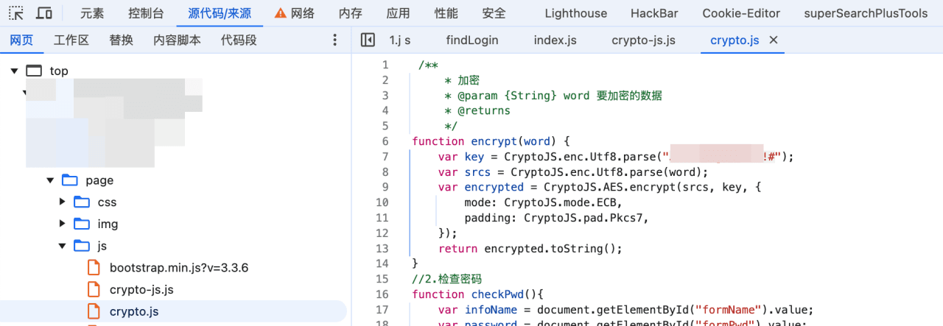
Task: Click the 'function encrypt(word)' code line
Action: tap(491, 141)
